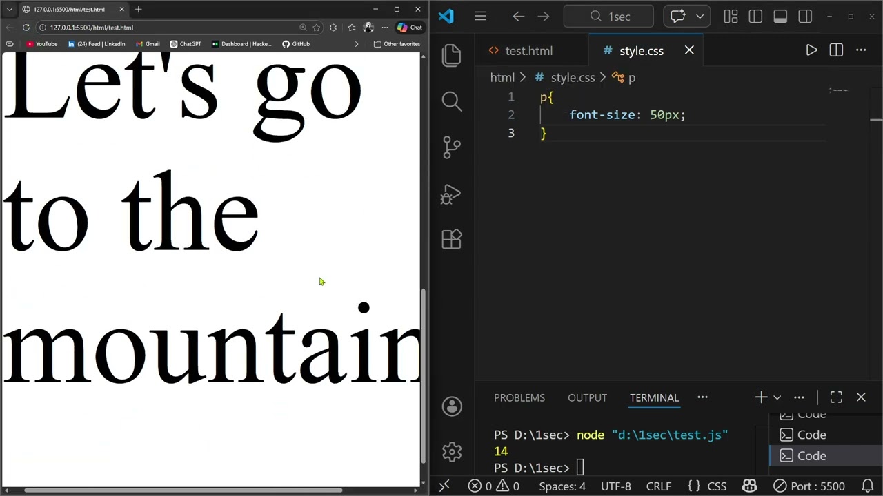The height and width of the screenshot is (496, 883).
Task: Select the last Code terminal entry
Action: pyautogui.click(x=826, y=456)
